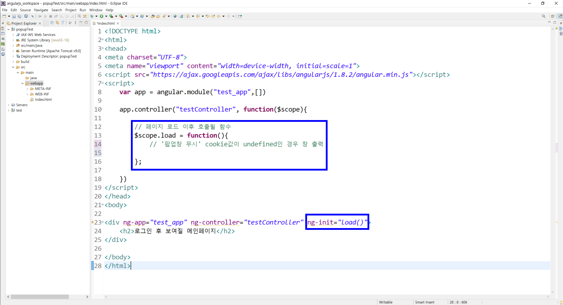Close the Project Explorer view tab
The width and height of the screenshot is (563, 305).
[x=40, y=23]
